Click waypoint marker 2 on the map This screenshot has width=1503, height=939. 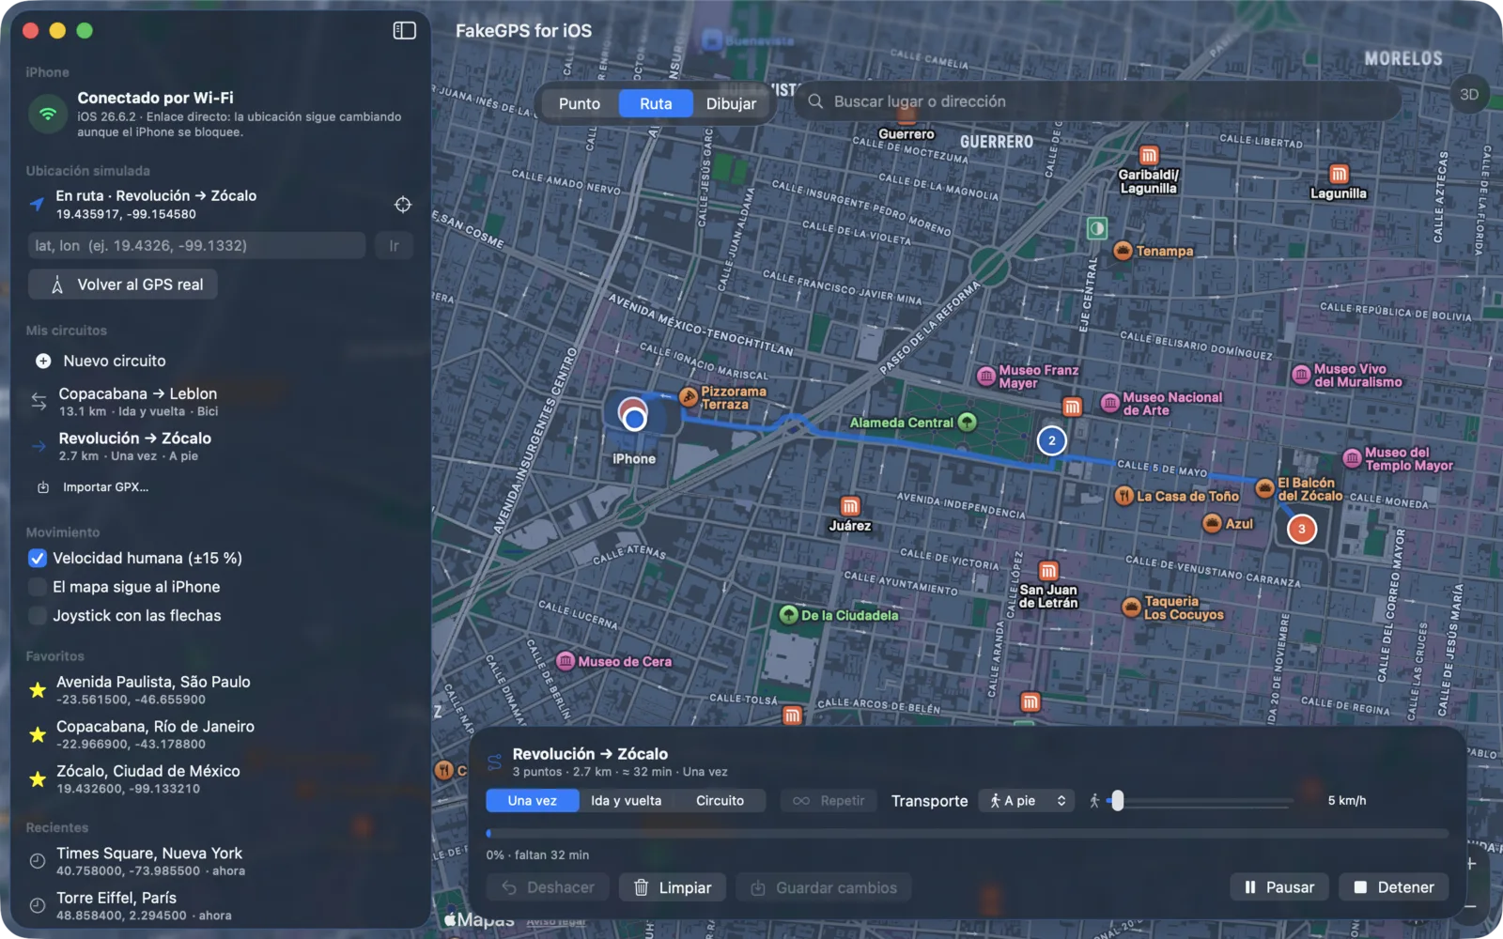pos(1051,440)
